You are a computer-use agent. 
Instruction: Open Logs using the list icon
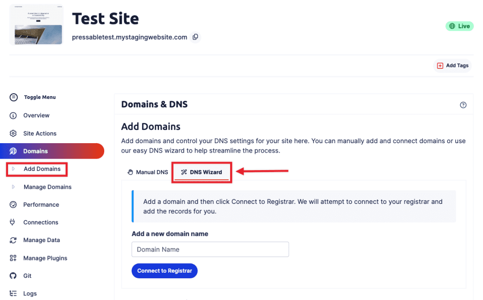point(13,293)
